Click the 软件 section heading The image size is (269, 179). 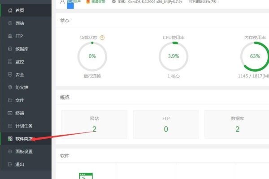tap(65, 156)
